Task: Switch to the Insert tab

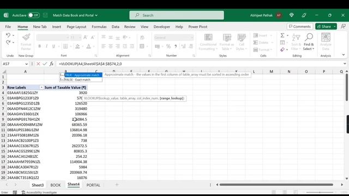Action: tap(57, 27)
